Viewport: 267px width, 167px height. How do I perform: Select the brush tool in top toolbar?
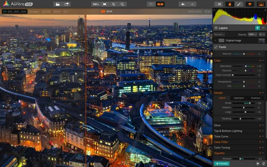tap(239, 4)
